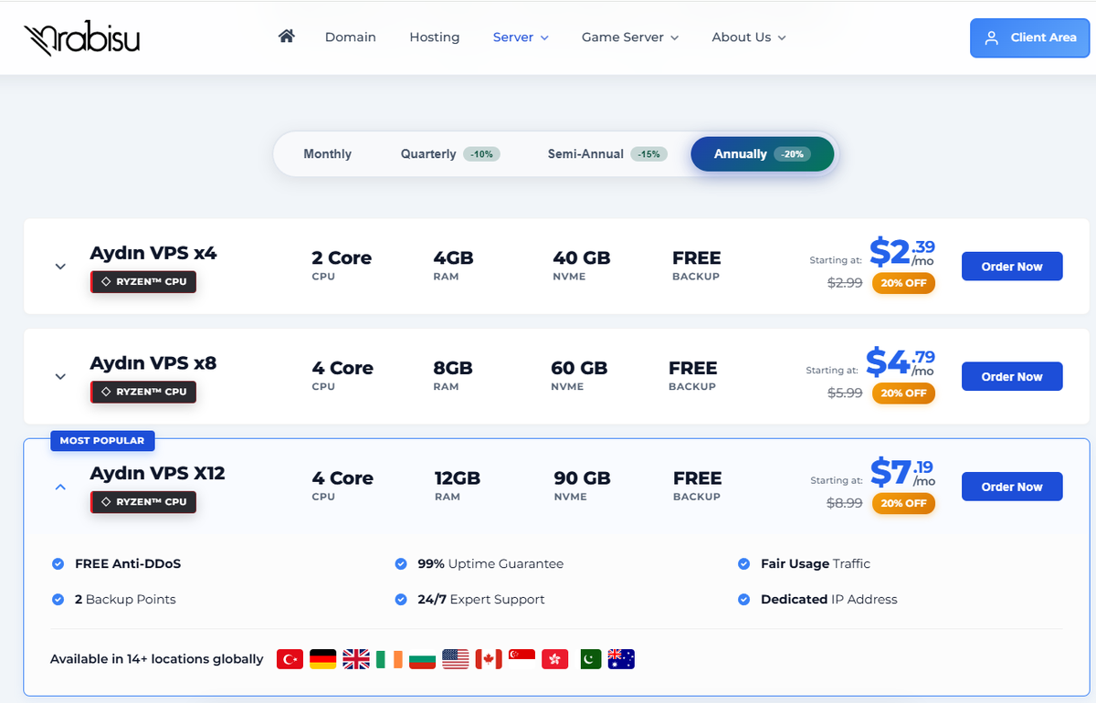Click the Rabisu logo
Viewport: 1096px width, 703px height.
point(82,37)
